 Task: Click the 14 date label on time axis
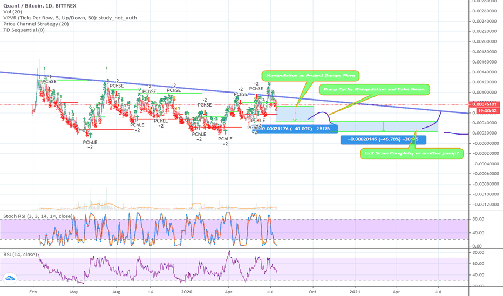pyautogui.click(x=150, y=292)
